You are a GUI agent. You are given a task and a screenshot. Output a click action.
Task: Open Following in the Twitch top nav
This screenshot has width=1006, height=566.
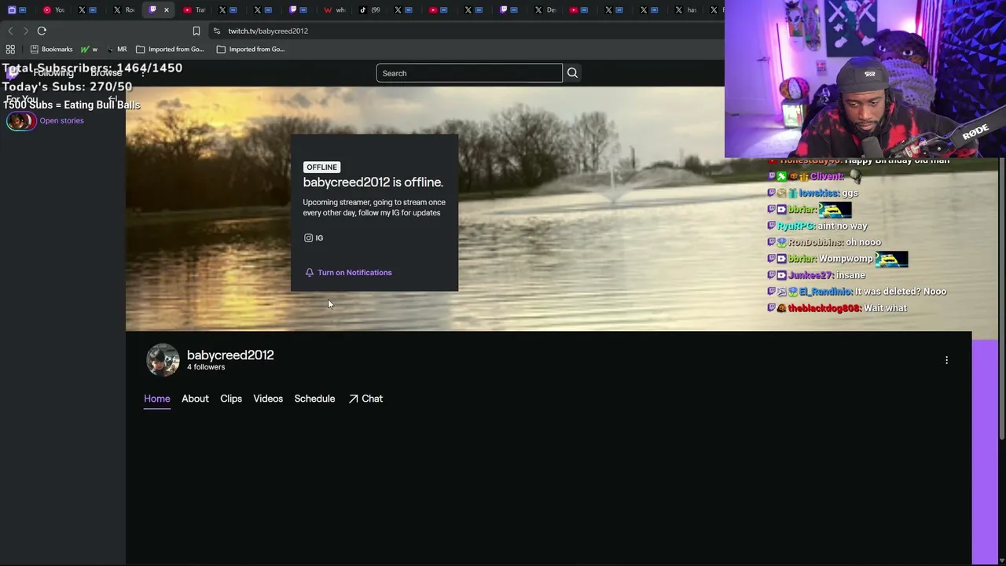(53, 73)
